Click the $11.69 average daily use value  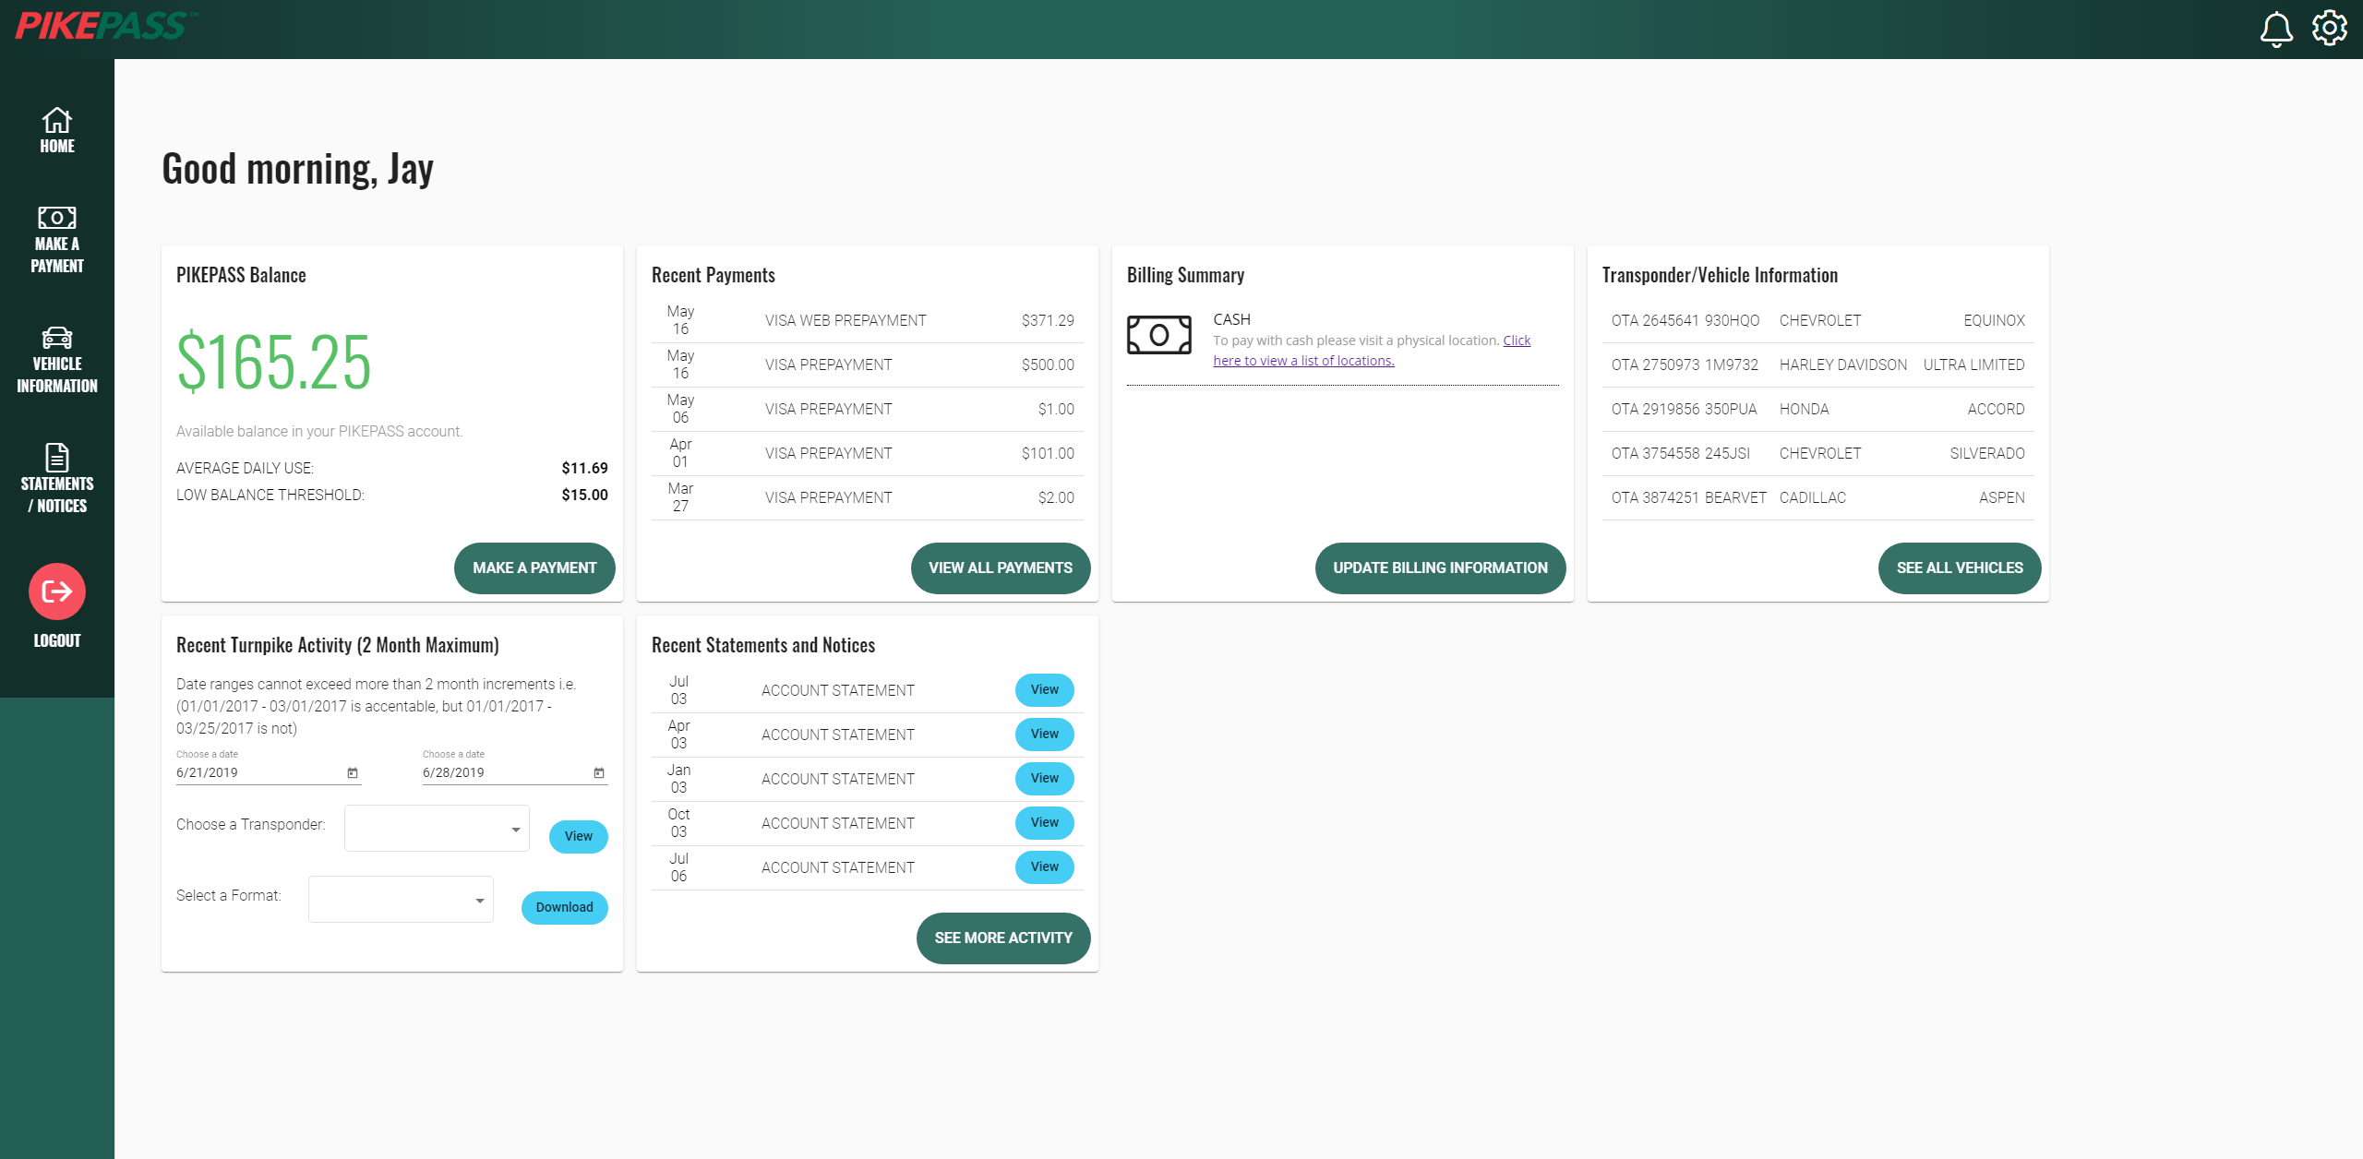click(x=584, y=469)
